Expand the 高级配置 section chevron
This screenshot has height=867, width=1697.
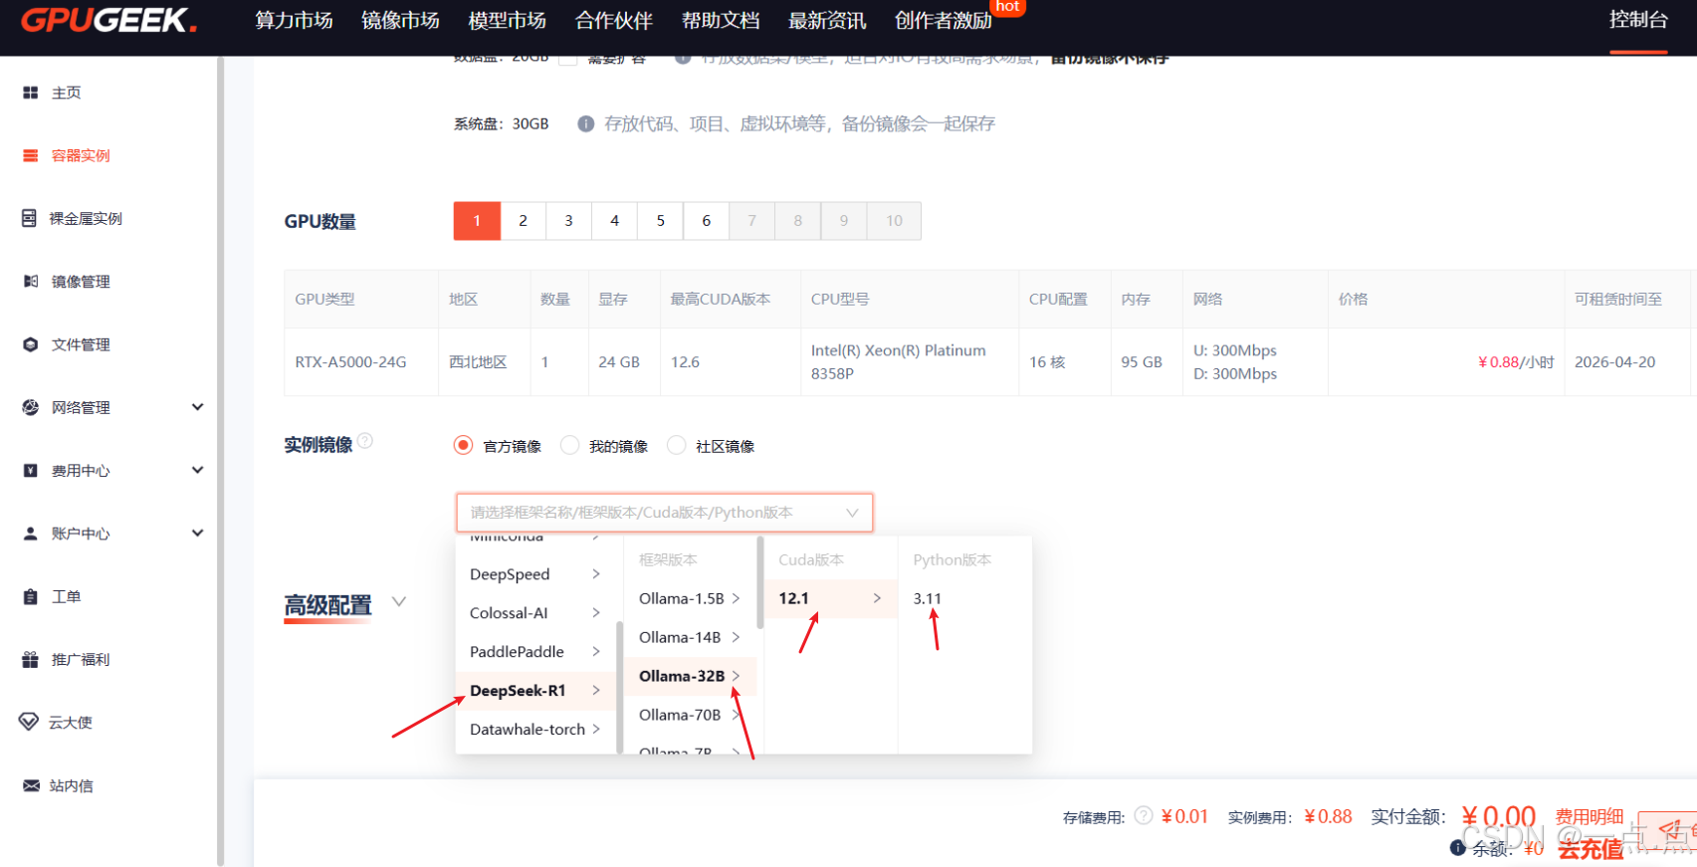point(399,601)
